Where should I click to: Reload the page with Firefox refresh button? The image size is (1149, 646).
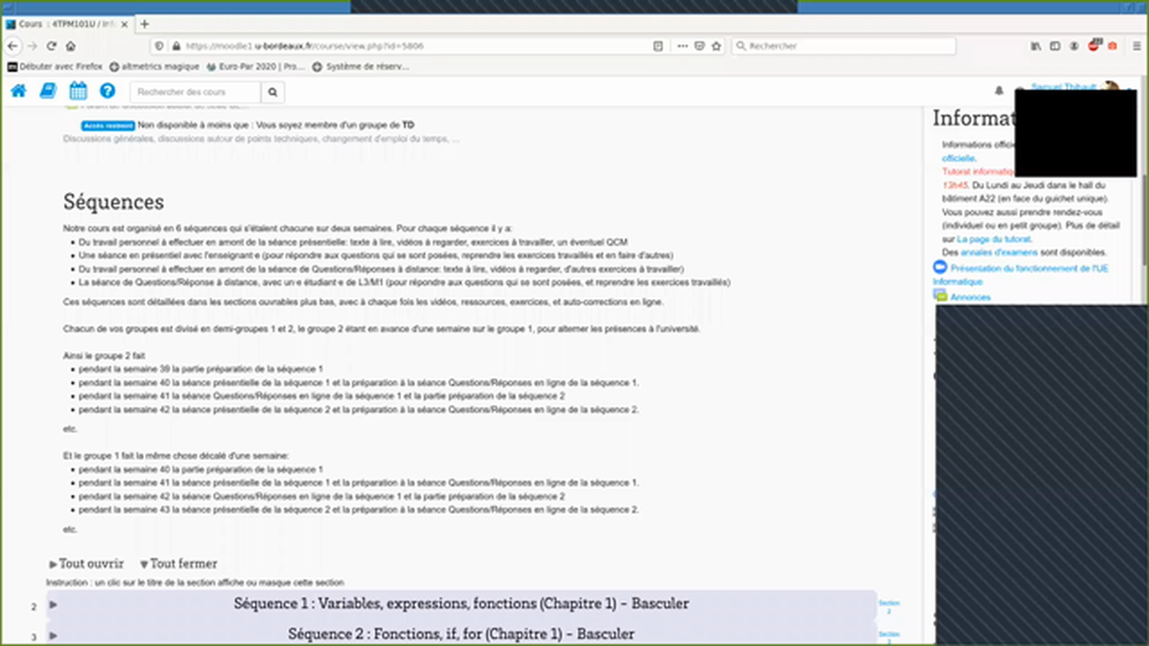coord(51,46)
